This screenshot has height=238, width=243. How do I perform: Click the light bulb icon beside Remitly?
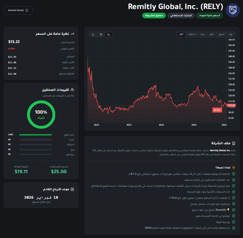point(228,210)
